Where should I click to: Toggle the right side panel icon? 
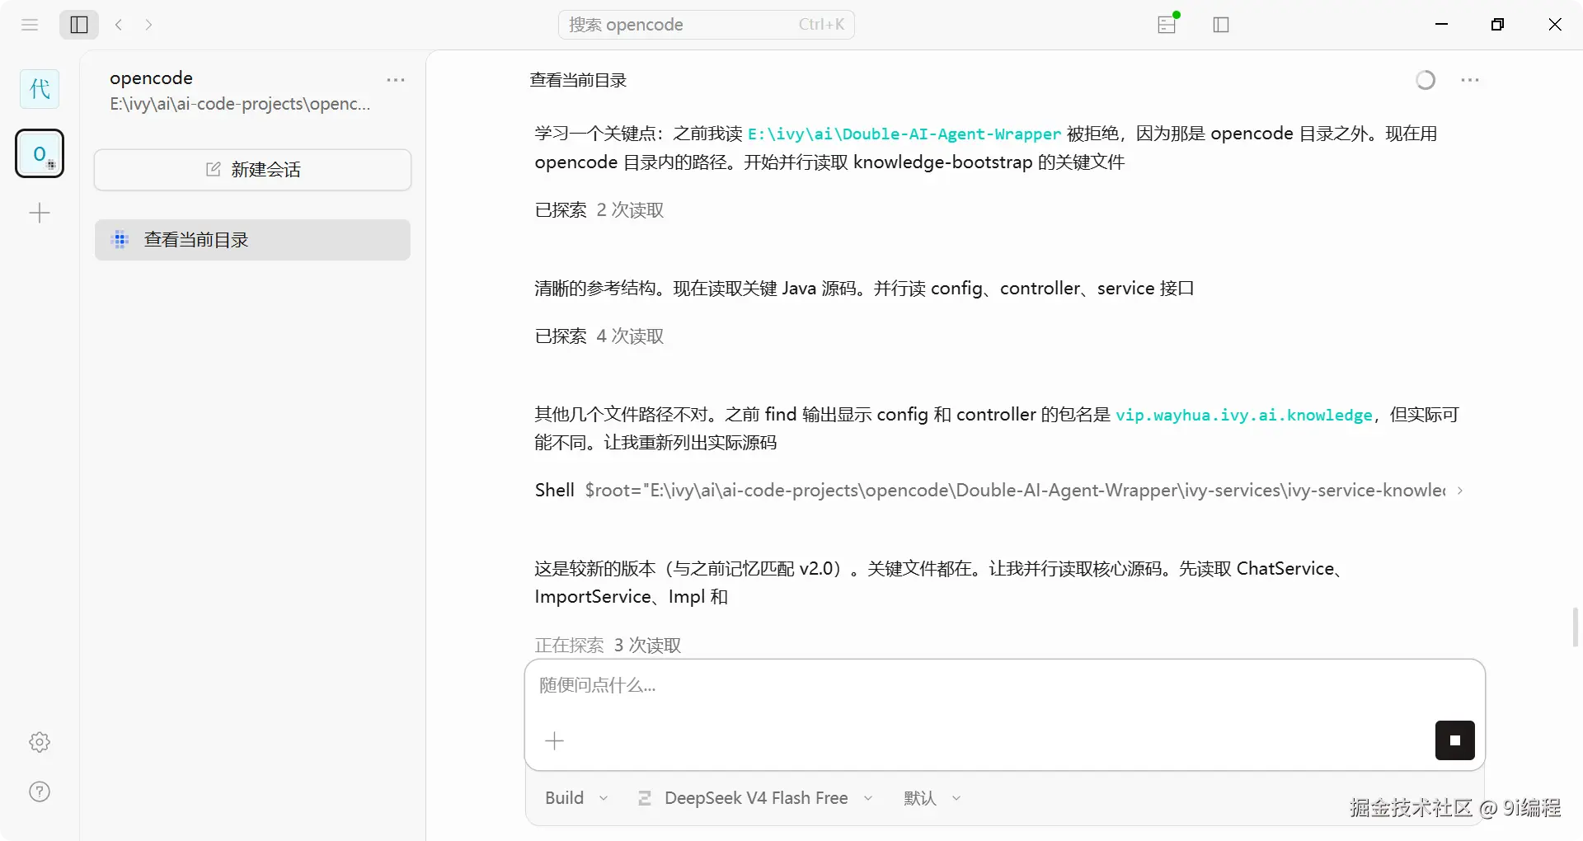click(1221, 25)
